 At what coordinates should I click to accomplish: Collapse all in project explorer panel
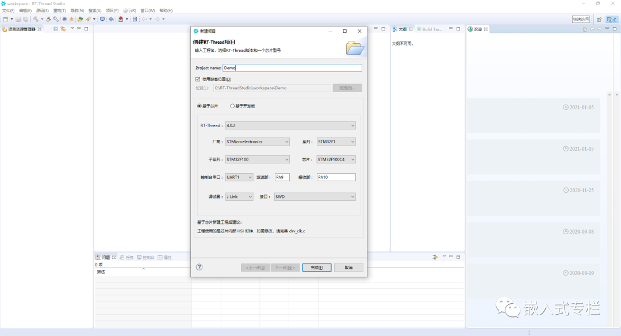(x=56, y=29)
